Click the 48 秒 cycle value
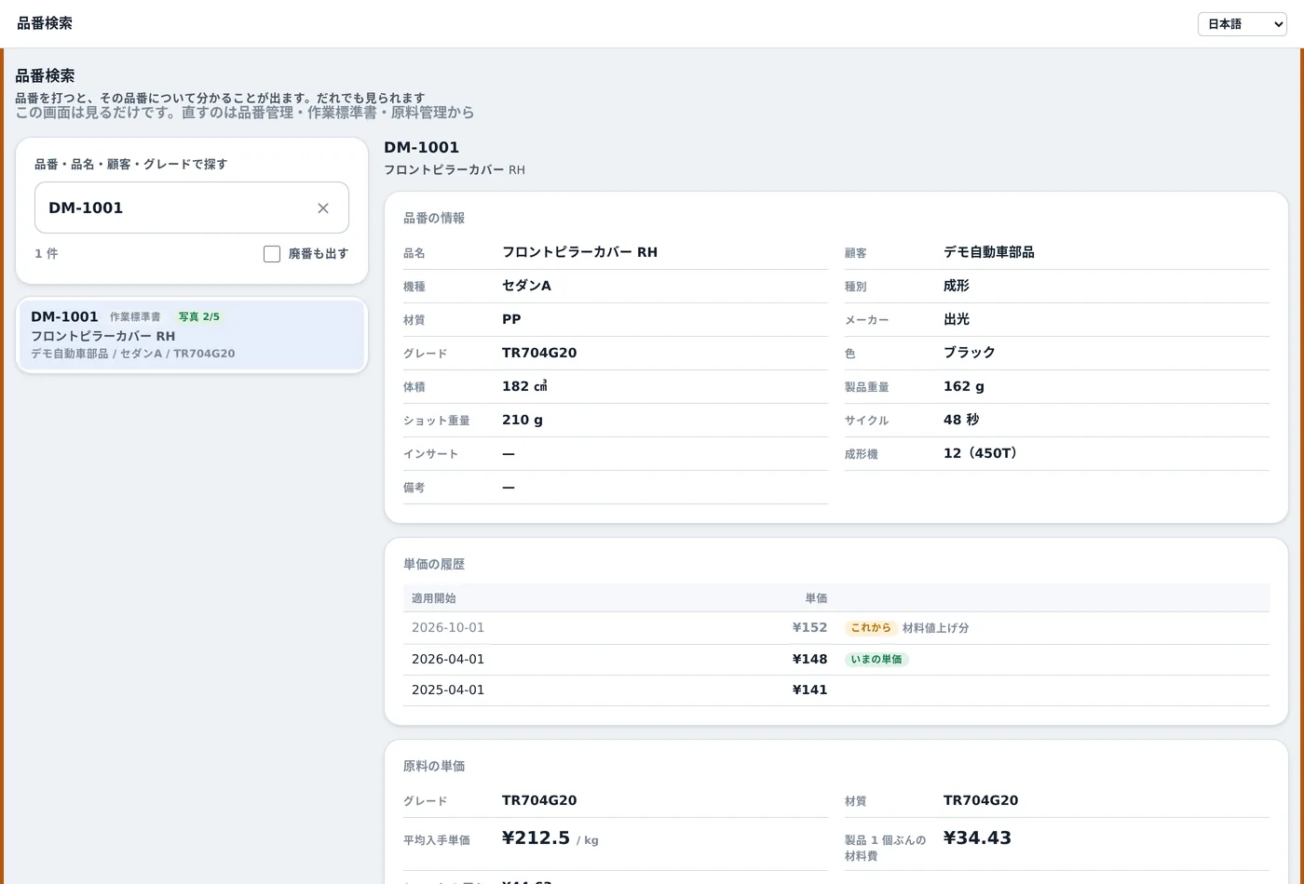Viewport: 1304px width, 884px height. [x=961, y=420]
